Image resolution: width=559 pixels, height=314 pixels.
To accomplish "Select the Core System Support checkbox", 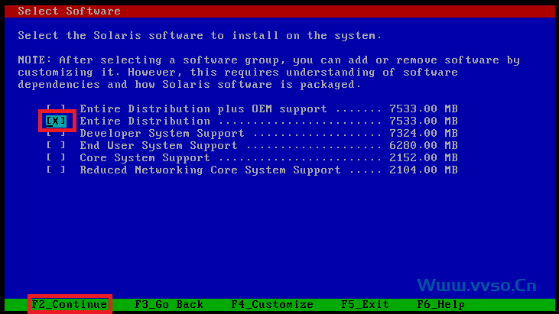I will (56, 157).
